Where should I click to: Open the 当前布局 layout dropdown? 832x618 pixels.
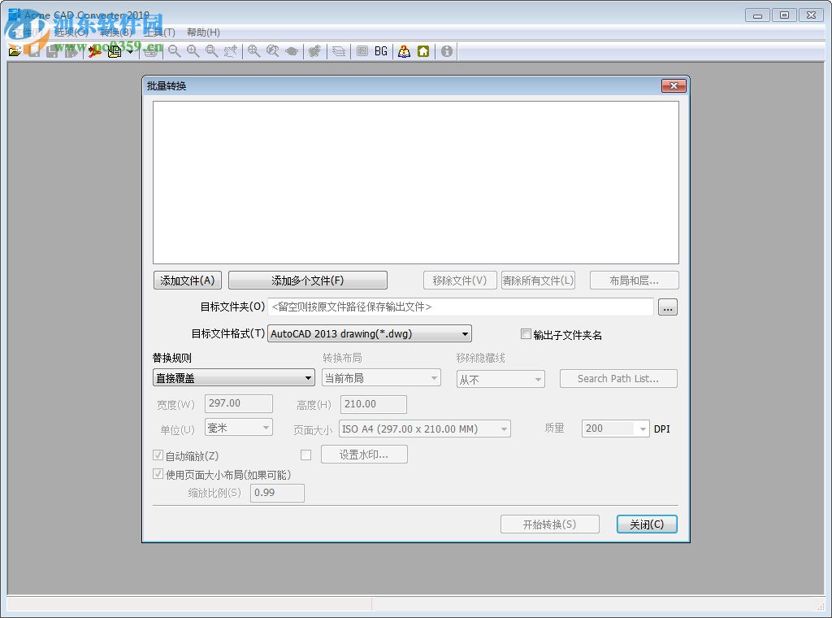point(433,377)
